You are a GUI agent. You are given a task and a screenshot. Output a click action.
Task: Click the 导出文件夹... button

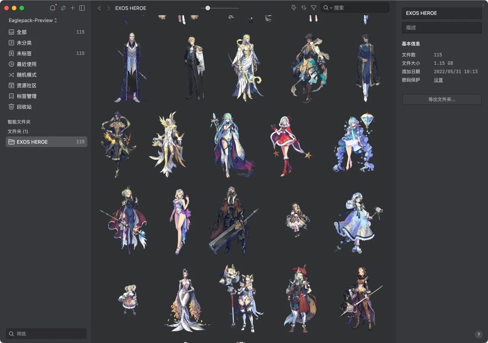click(442, 99)
